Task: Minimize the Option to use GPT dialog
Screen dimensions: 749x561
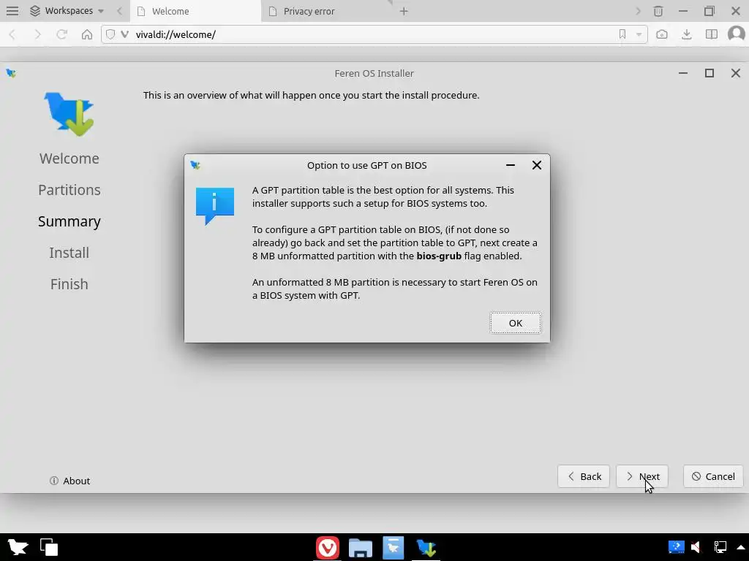Action: (510, 165)
